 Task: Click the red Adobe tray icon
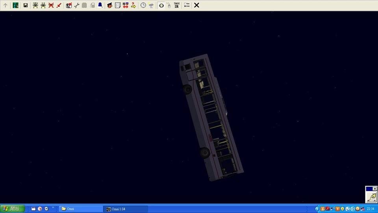328,209
